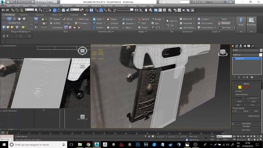Select the SubObj preview selection radio
Viewport: 263px width, 148px height.
click(242, 111)
